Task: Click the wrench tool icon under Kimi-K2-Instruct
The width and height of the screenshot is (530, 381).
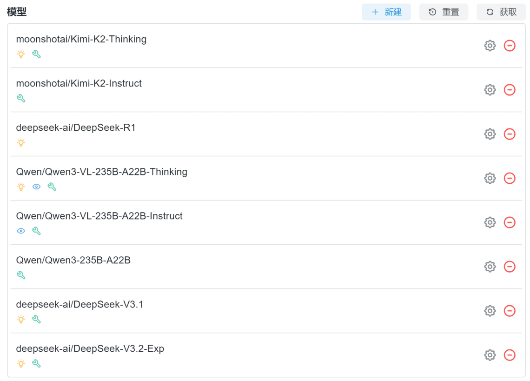Action: point(21,98)
